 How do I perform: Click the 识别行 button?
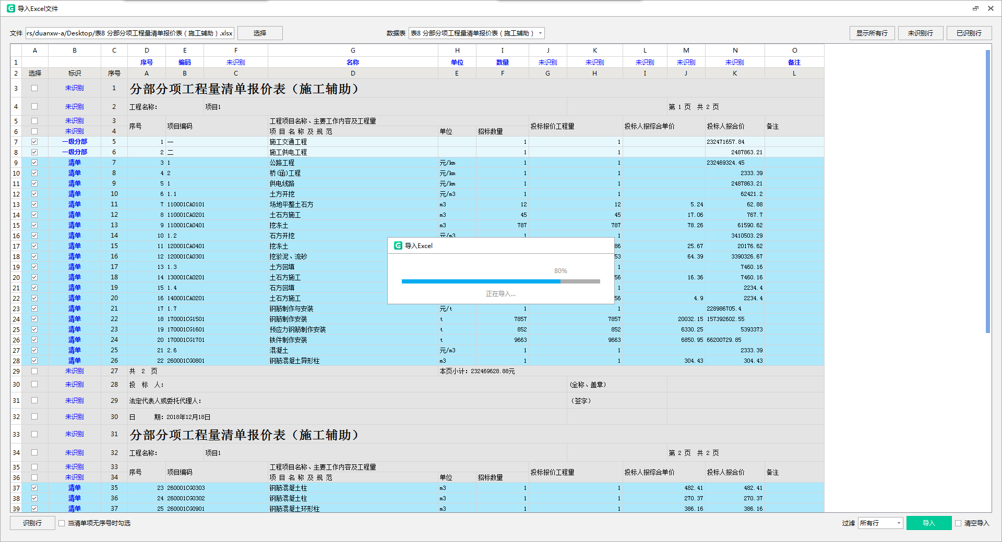point(32,523)
